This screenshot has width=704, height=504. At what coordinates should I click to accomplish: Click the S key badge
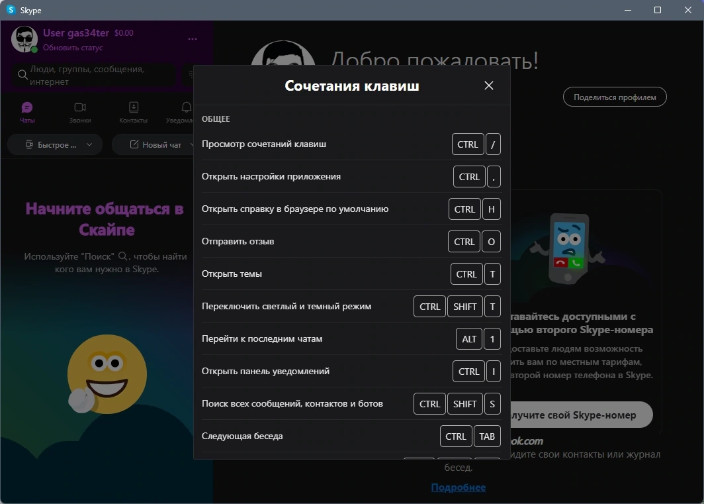(x=492, y=404)
